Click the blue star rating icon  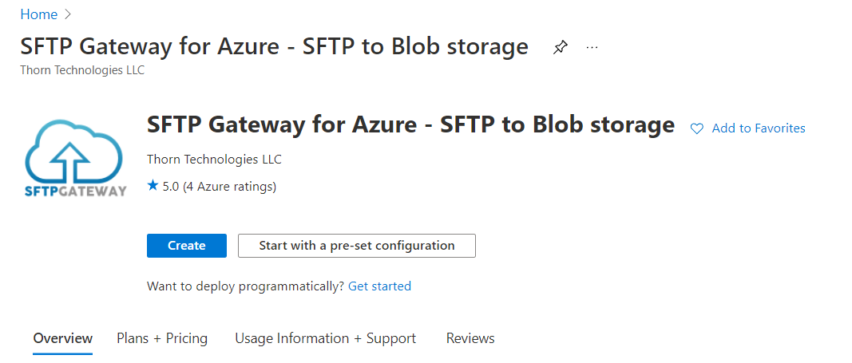tap(153, 186)
